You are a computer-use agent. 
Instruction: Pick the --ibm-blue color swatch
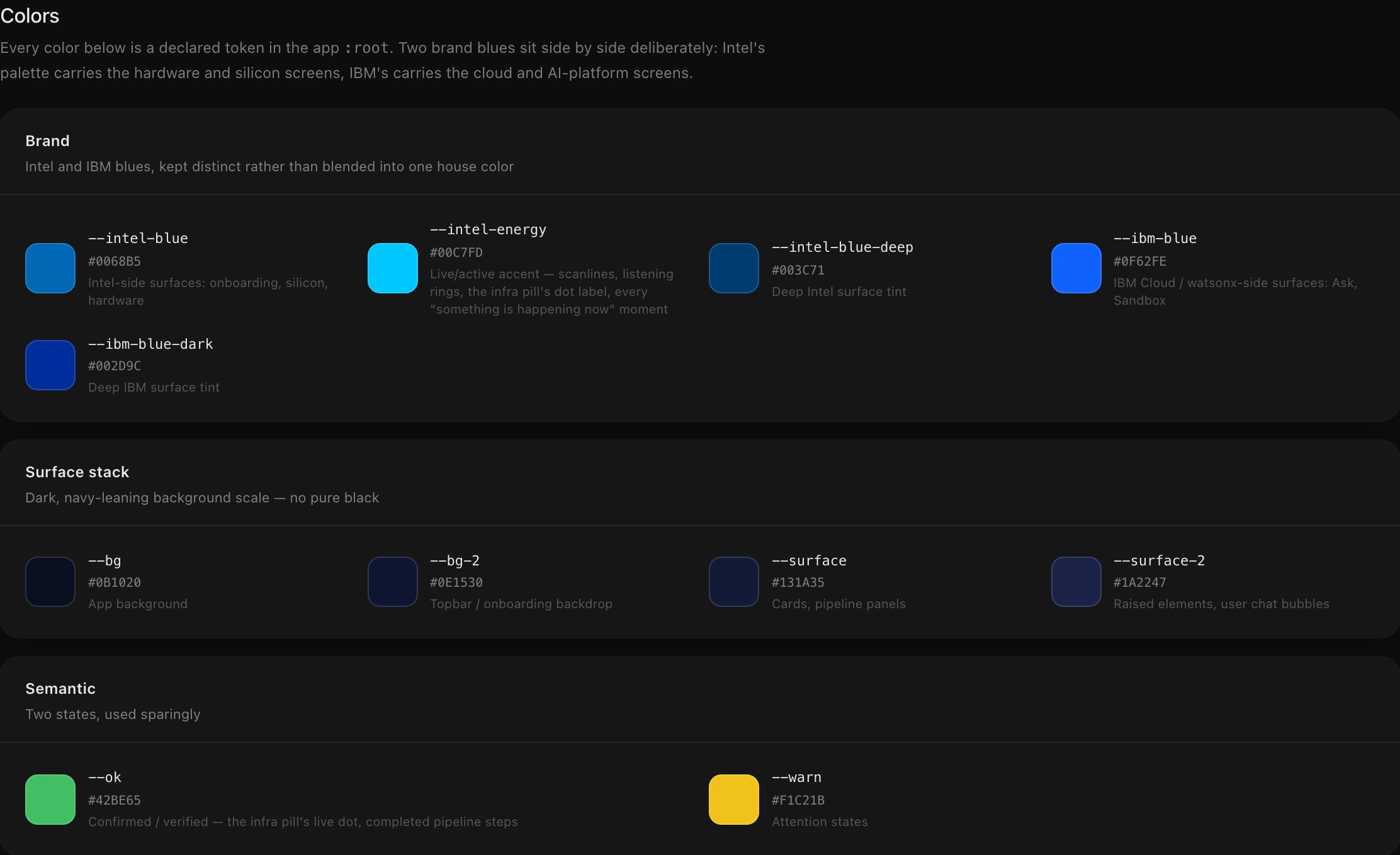pyautogui.click(x=1076, y=268)
